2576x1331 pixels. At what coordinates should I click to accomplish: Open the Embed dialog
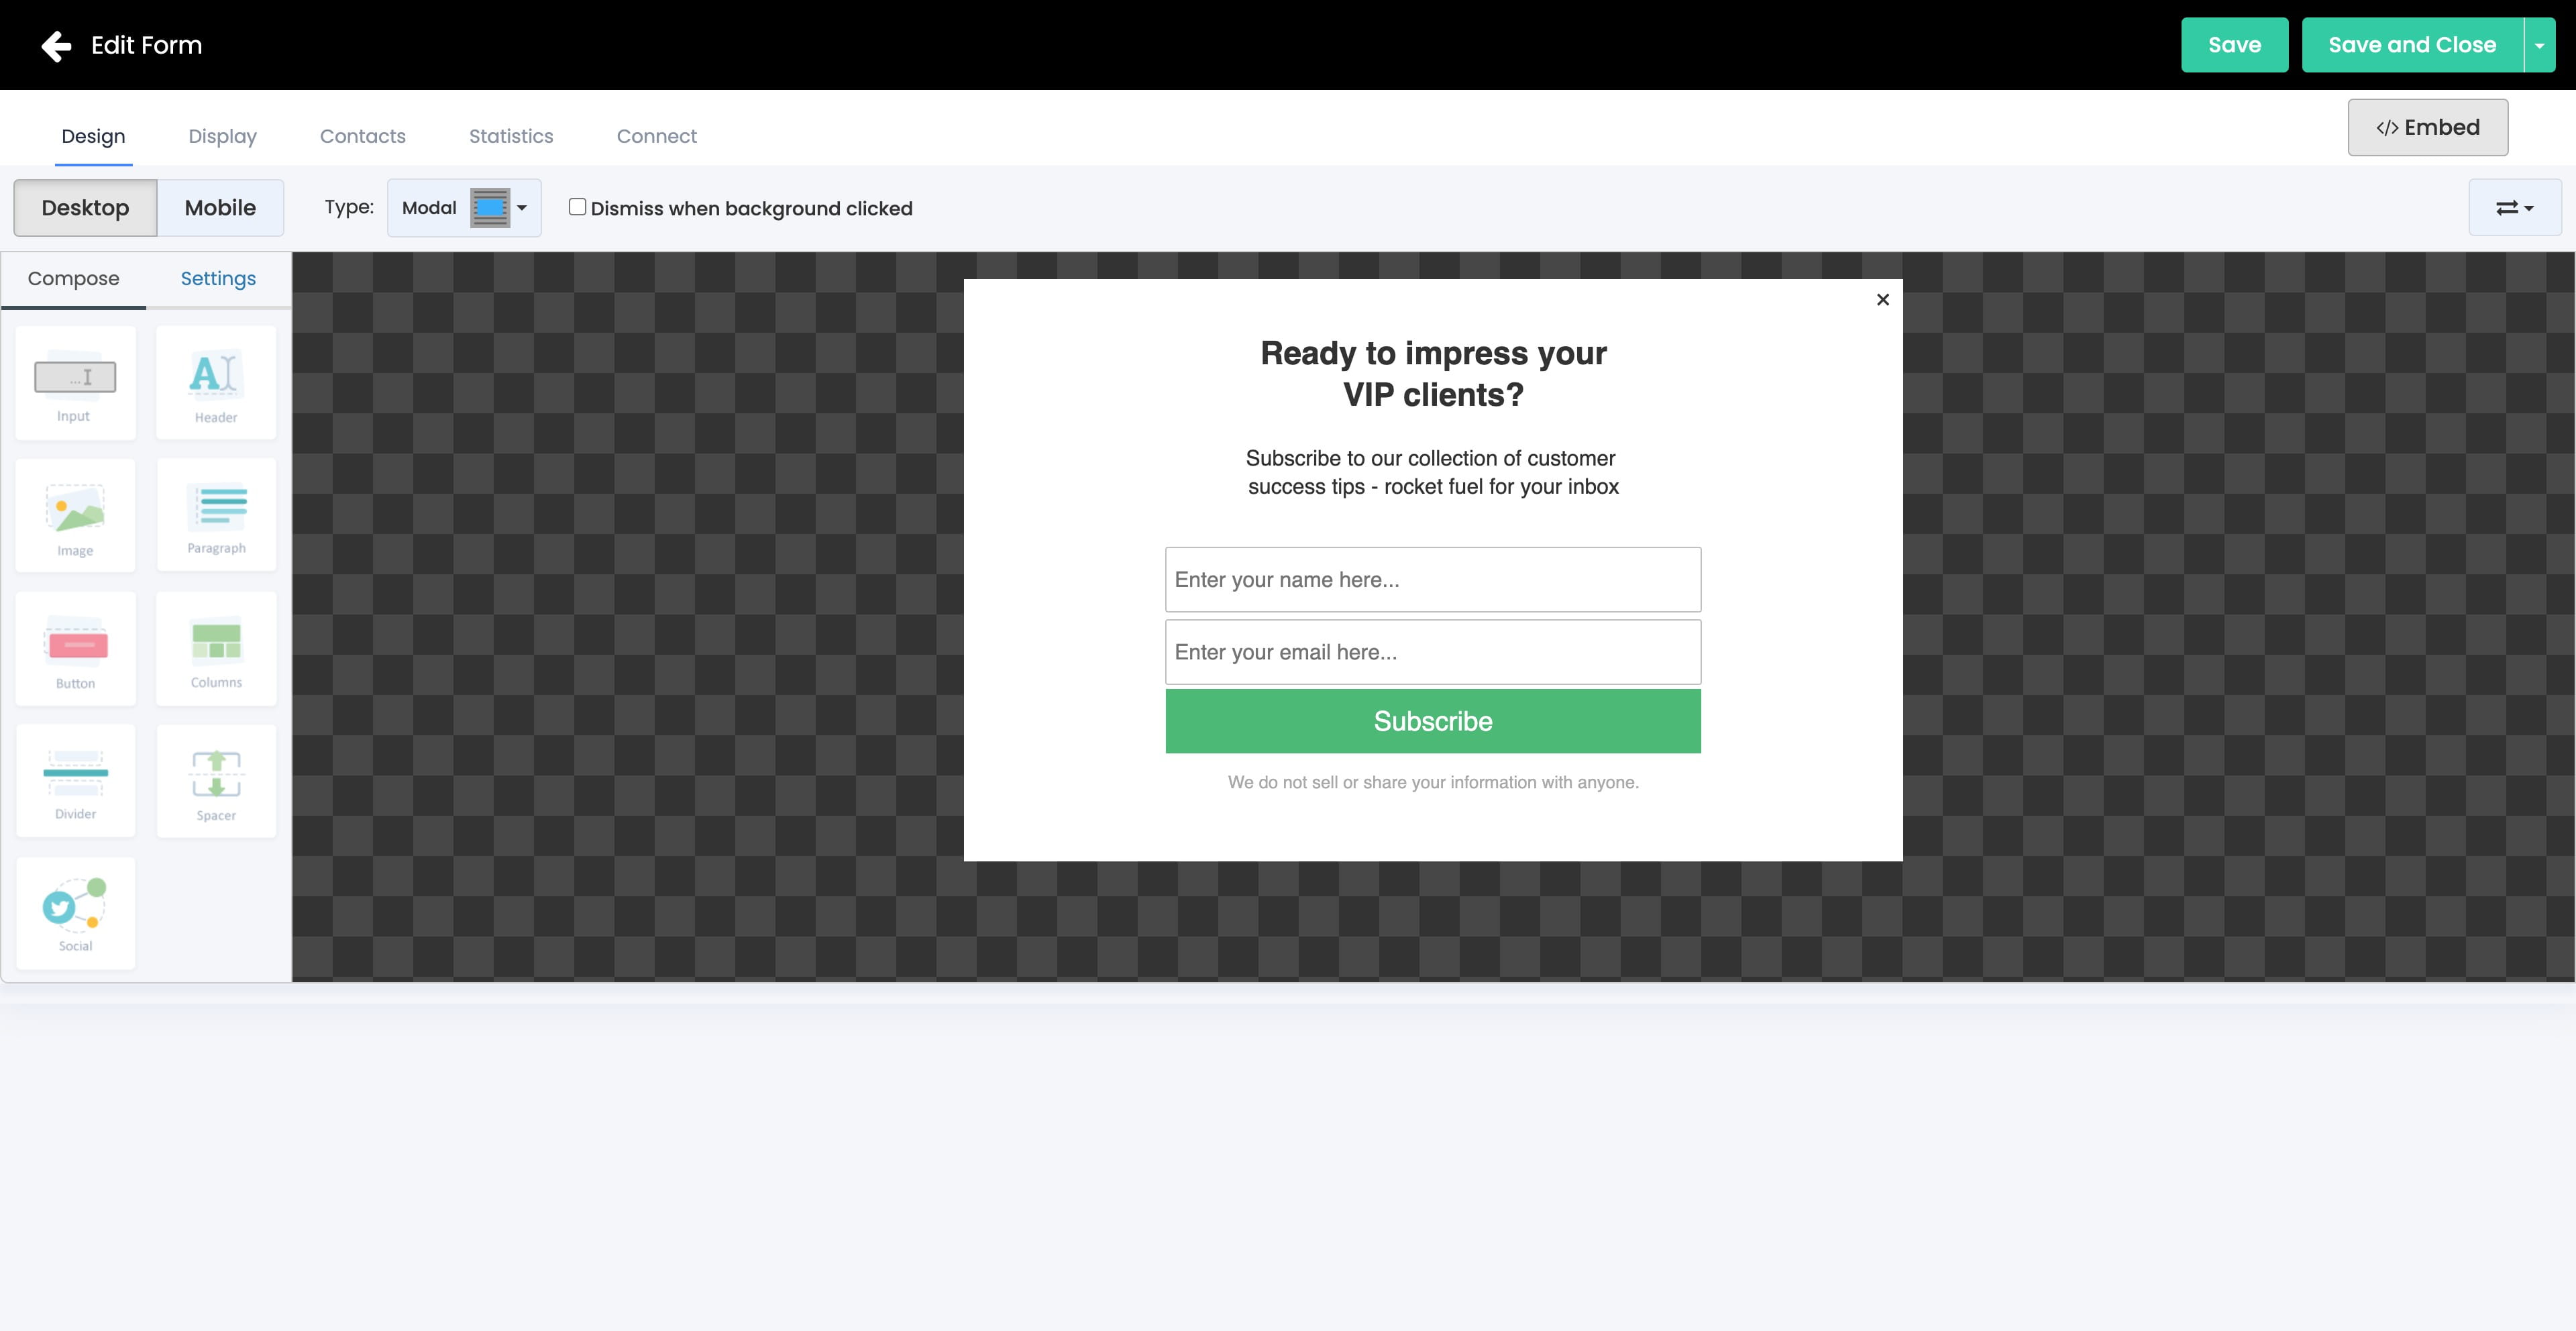pyautogui.click(x=2427, y=127)
